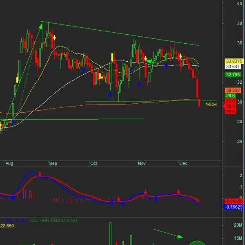Click the red MACD arrow in mid-October
Viewport: 245px width, 245px height.
coord(118,199)
